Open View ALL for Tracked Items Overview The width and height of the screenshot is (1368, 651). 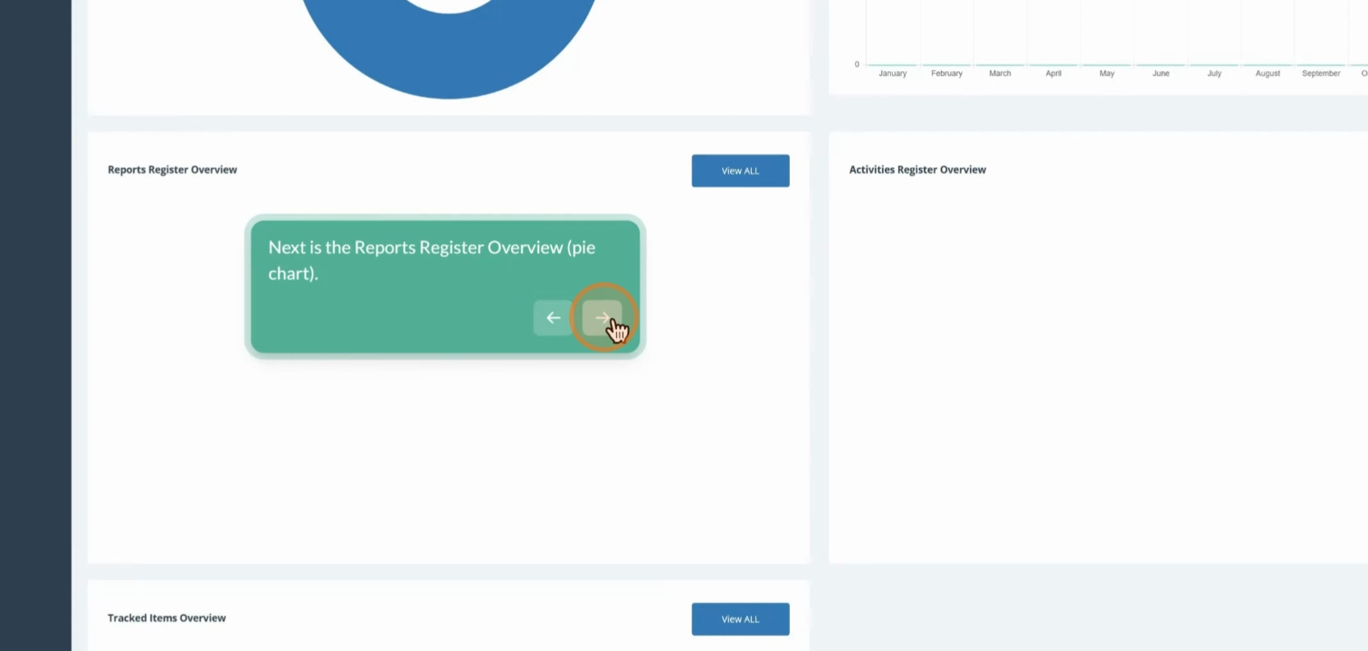(x=740, y=619)
